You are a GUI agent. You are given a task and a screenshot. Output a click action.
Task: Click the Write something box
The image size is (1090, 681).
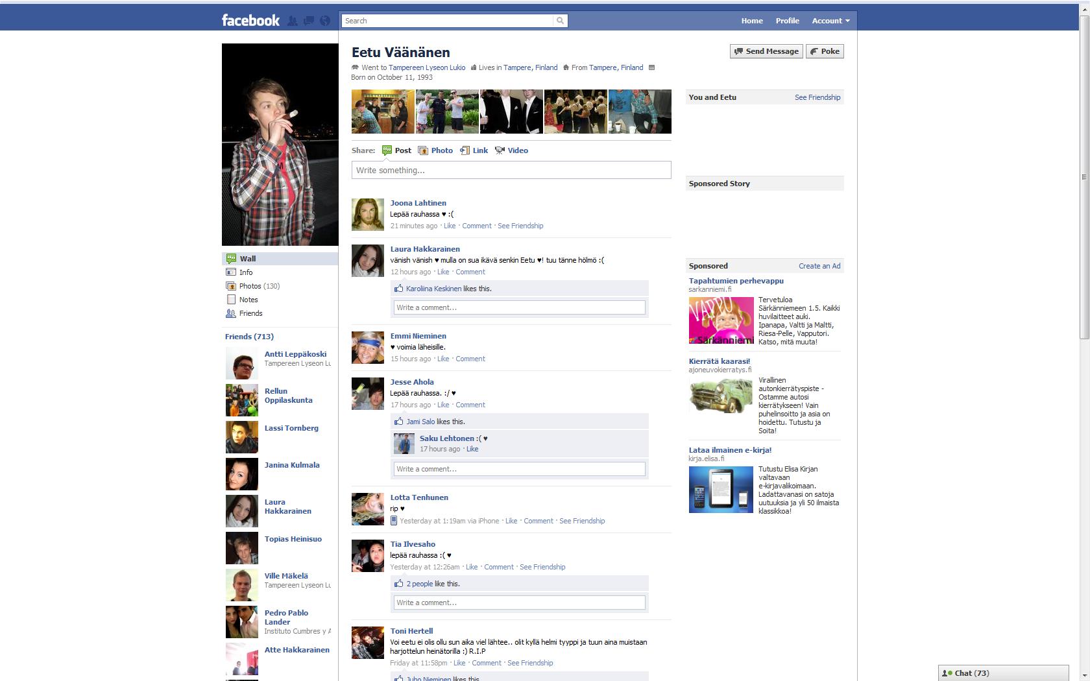[511, 170]
